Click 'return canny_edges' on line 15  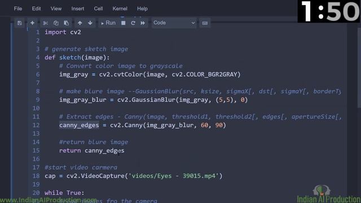91,151
